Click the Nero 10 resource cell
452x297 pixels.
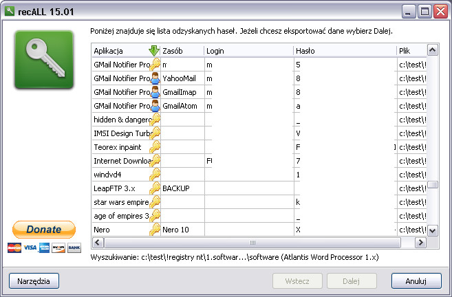[175, 230]
